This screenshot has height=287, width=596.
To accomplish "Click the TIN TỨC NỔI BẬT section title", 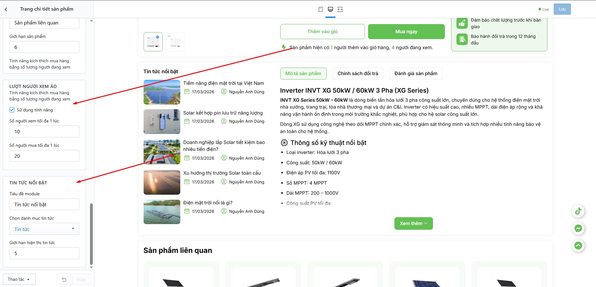I will pyautogui.click(x=28, y=183).
